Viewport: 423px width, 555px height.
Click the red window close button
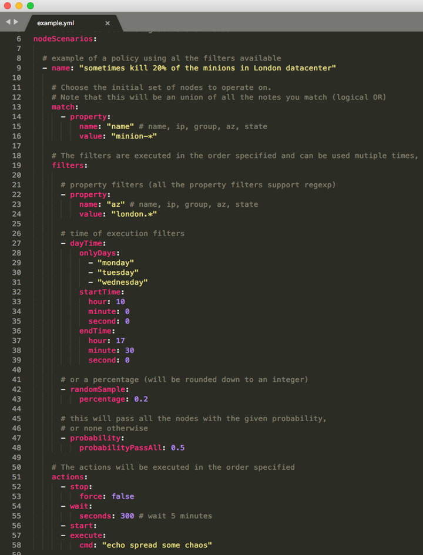click(8, 6)
